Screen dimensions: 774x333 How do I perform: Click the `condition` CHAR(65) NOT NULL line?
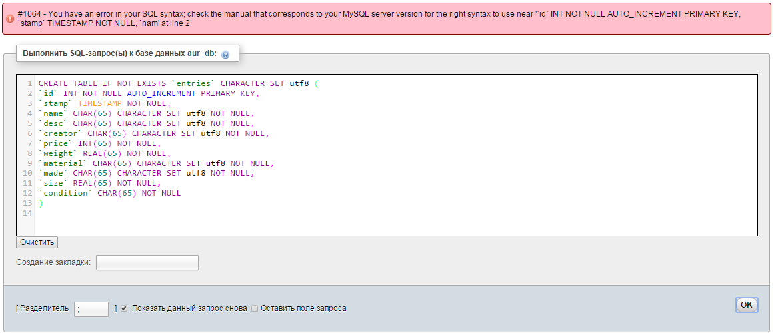(109, 193)
